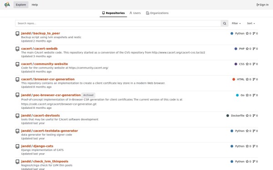Click 'data generator for testing signer code'
The height and width of the screenshot is (170, 273).
pyautogui.click(x=46, y=135)
